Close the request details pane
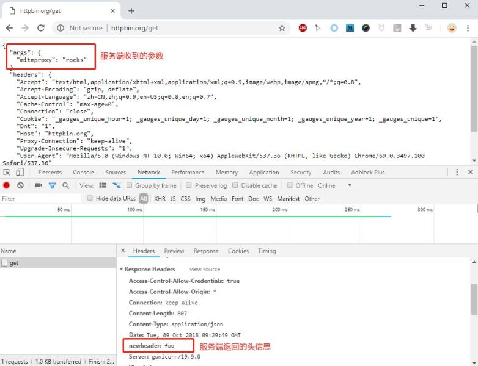This screenshot has height=366, width=478. (123, 251)
